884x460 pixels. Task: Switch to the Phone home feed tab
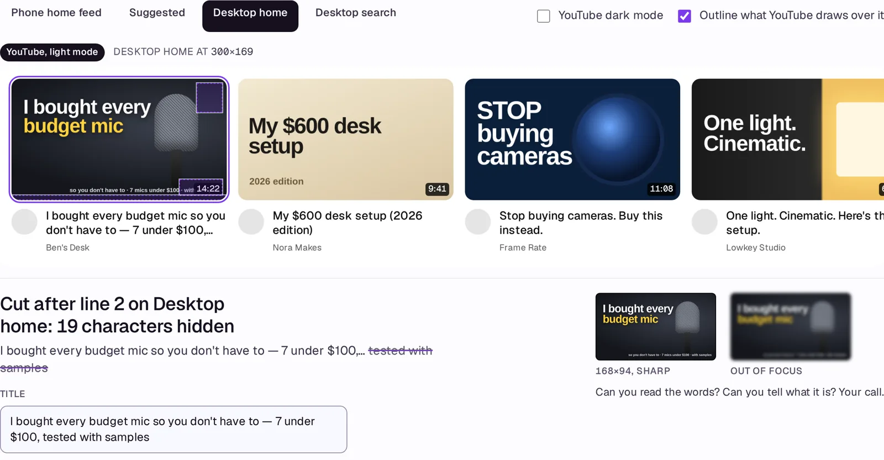56,13
